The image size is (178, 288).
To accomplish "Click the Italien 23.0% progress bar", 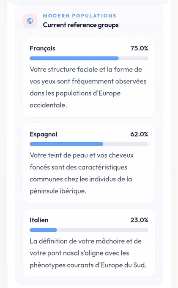I will pos(89,230).
